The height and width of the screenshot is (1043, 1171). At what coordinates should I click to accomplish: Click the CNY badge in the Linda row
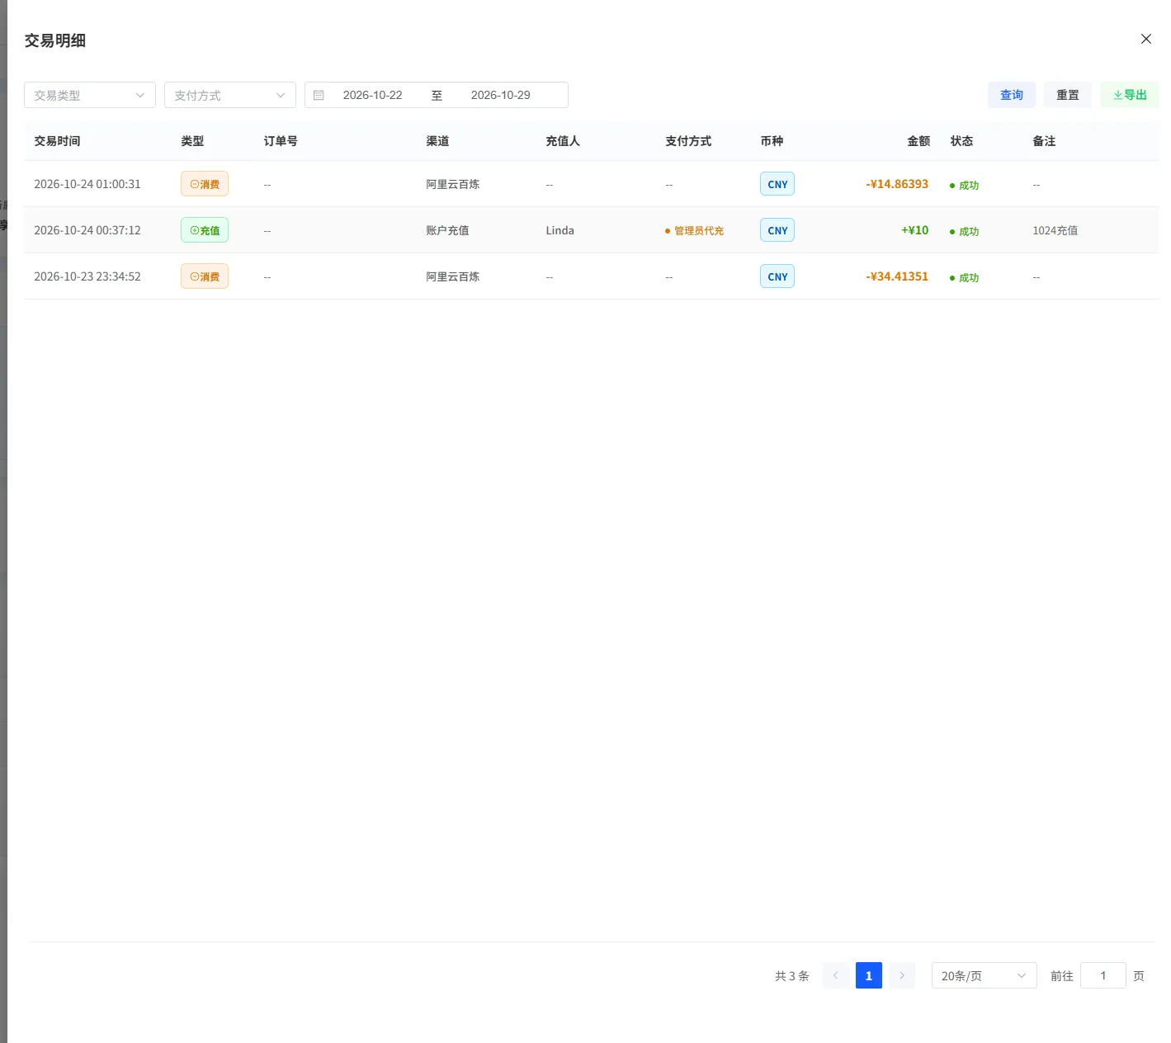(777, 230)
